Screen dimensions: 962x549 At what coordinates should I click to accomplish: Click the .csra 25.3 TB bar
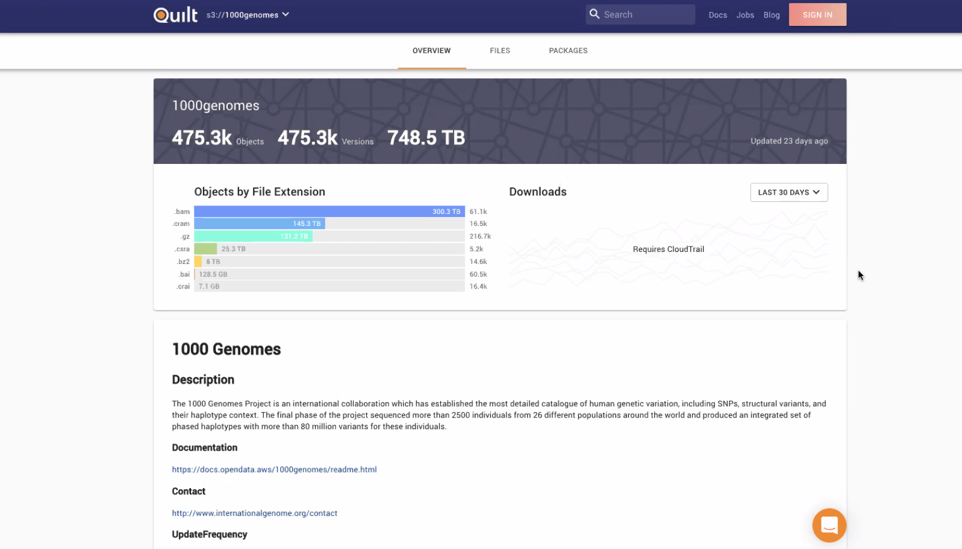[x=205, y=249]
